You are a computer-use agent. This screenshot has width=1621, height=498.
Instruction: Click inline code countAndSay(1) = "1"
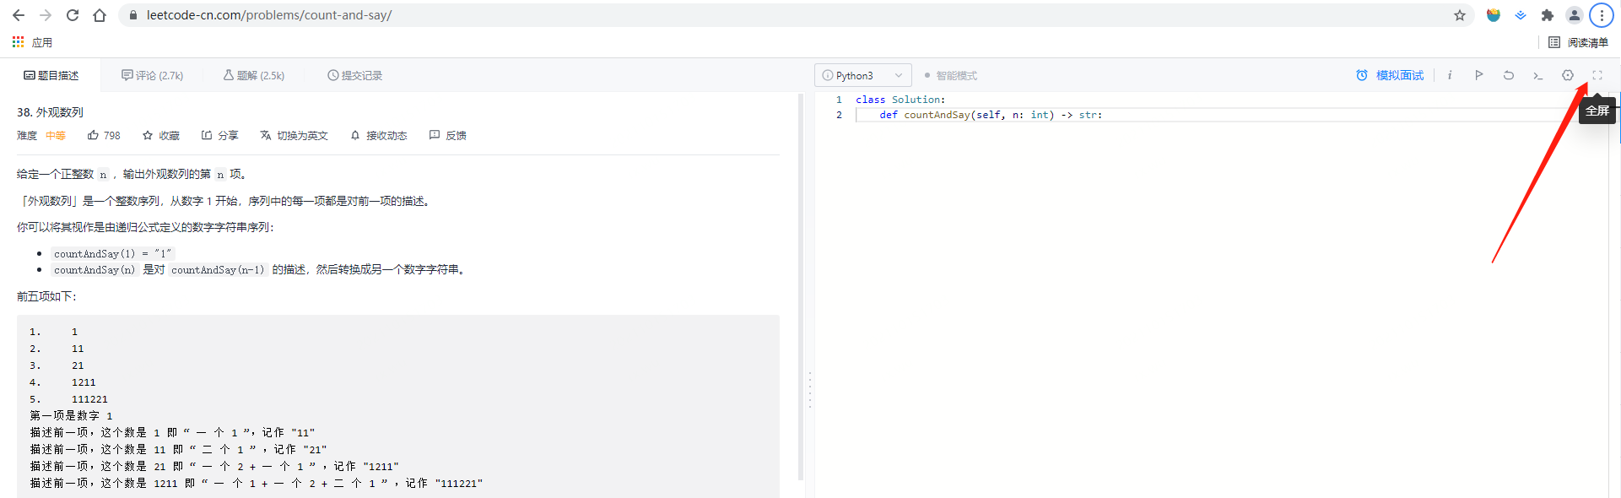(x=112, y=253)
